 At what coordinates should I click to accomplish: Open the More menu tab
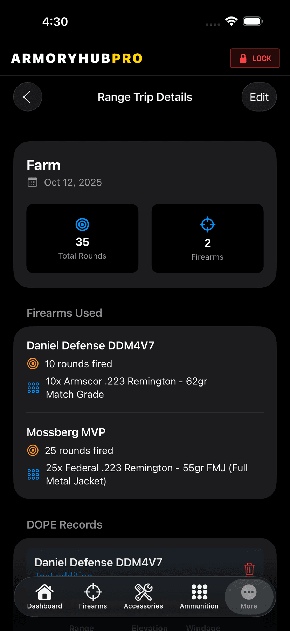click(x=249, y=597)
